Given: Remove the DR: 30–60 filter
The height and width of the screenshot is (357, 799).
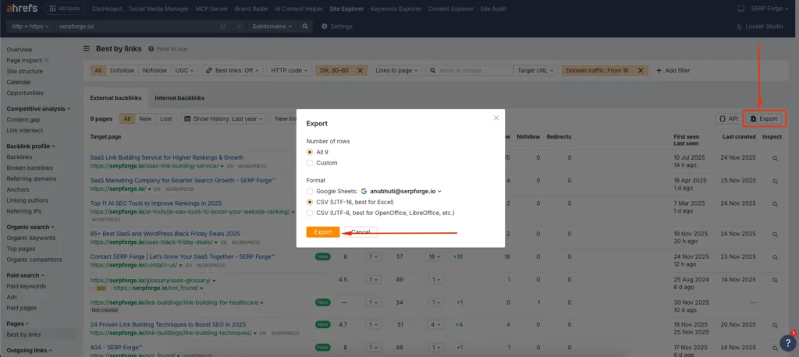Looking at the screenshot, I should pos(360,70).
